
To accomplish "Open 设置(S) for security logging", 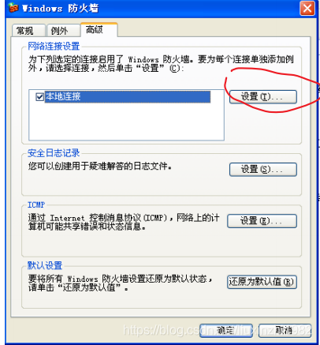I will [263, 169].
